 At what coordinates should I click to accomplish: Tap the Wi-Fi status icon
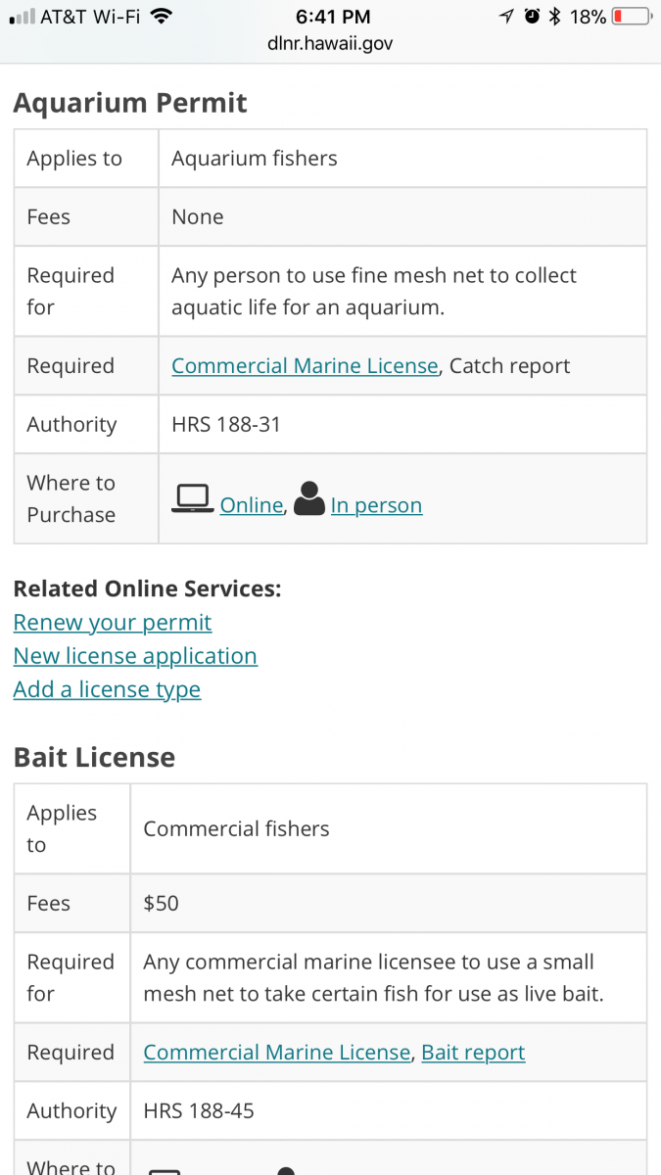pos(163,17)
